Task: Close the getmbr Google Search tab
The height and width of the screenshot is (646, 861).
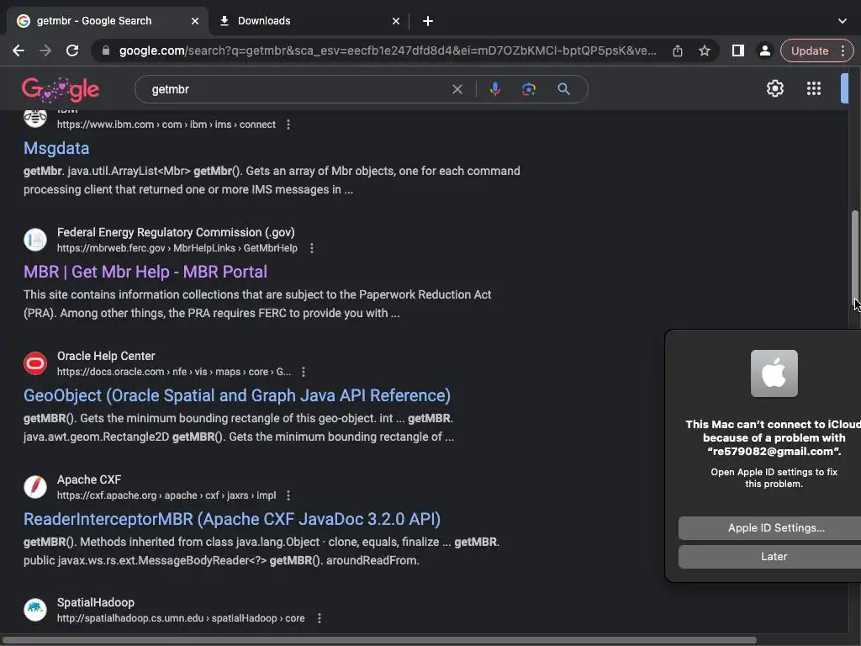Action: (195, 21)
